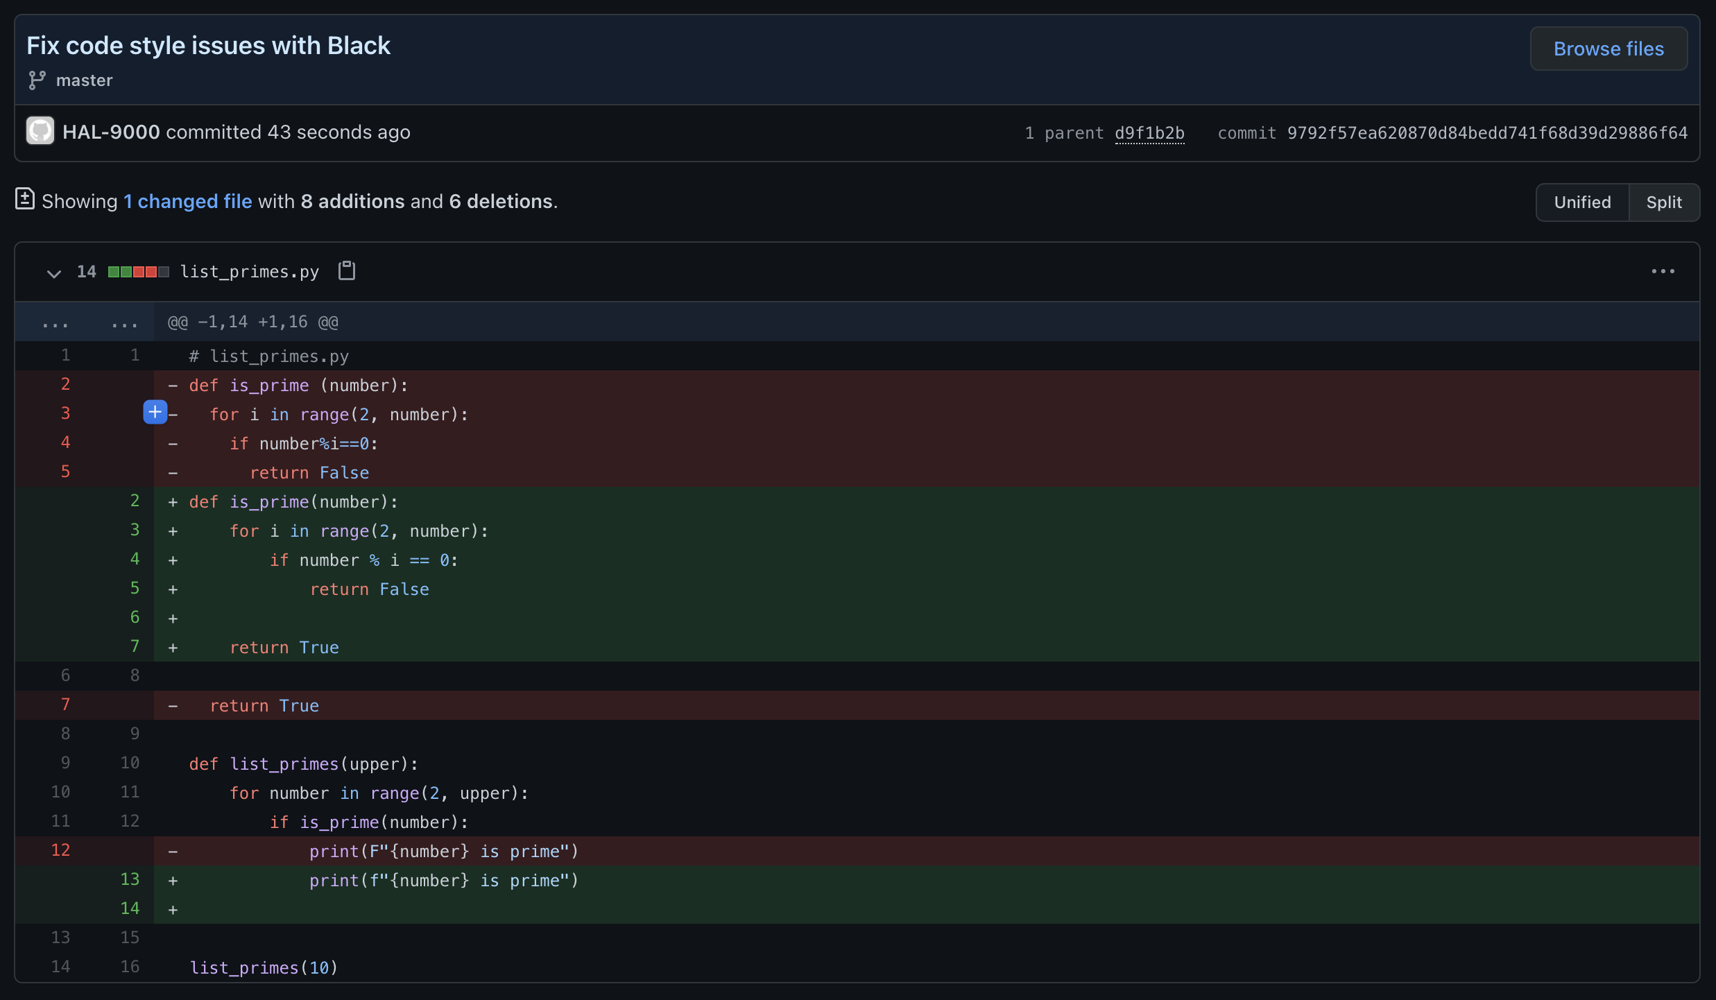Image resolution: width=1716 pixels, height=1000 pixels.
Task: Click the list_primes.py file name header
Action: tap(250, 272)
